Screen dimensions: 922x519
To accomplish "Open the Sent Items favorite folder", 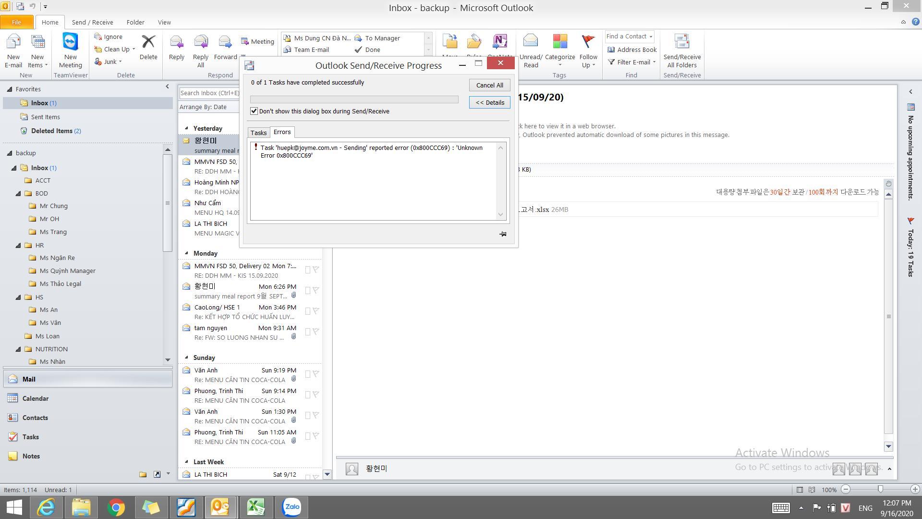I will pos(45,117).
